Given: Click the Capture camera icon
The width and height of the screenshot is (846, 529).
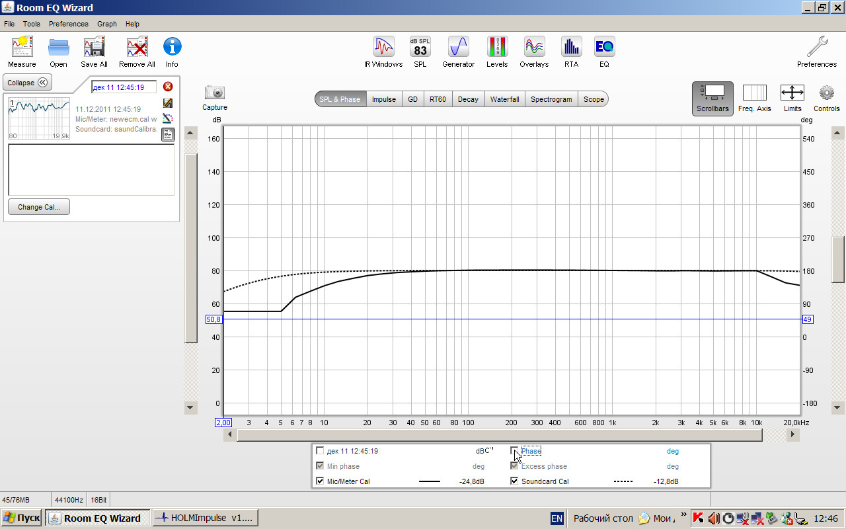Looking at the screenshot, I should (x=215, y=93).
